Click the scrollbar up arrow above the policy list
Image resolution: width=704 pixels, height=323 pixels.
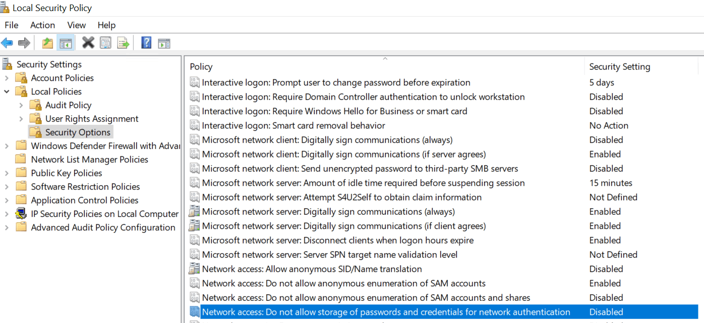pyautogui.click(x=385, y=59)
